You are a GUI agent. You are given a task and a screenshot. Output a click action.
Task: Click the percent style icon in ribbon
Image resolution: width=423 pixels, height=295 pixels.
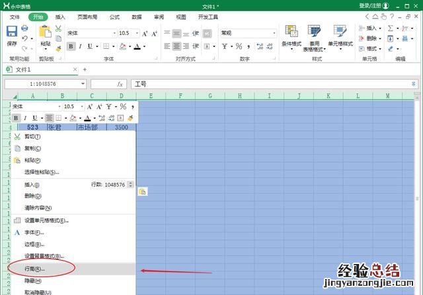pyautogui.click(x=239, y=46)
